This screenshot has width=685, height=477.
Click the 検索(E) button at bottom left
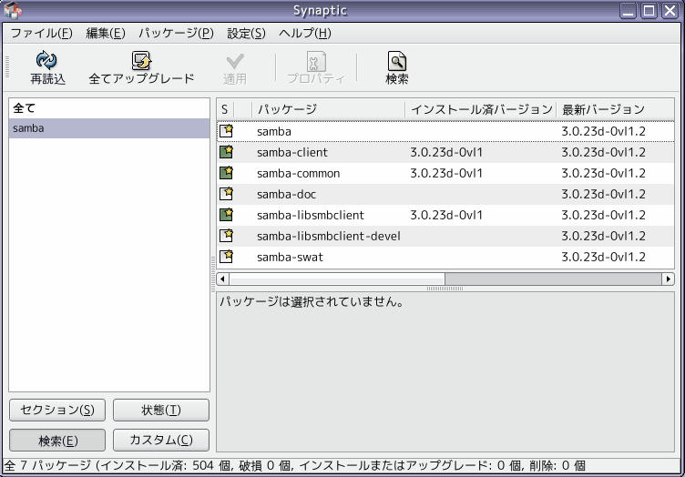[x=57, y=440]
